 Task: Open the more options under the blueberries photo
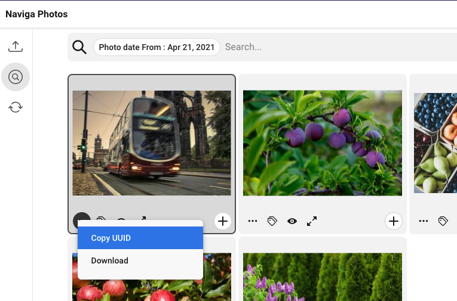click(424, 221)
